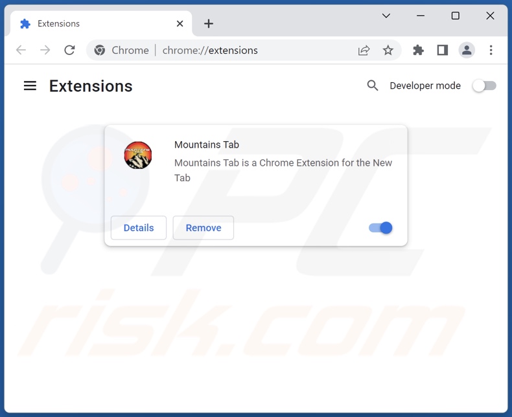Disable the Mountains Tab extension toggle
Image resolution: width=512 pixels, height=417 pixels.
coord(380,228)
